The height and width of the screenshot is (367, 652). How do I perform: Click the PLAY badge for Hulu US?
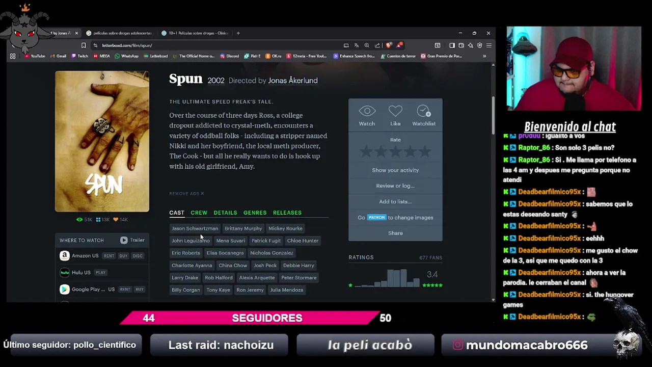[x=100, y=273]
